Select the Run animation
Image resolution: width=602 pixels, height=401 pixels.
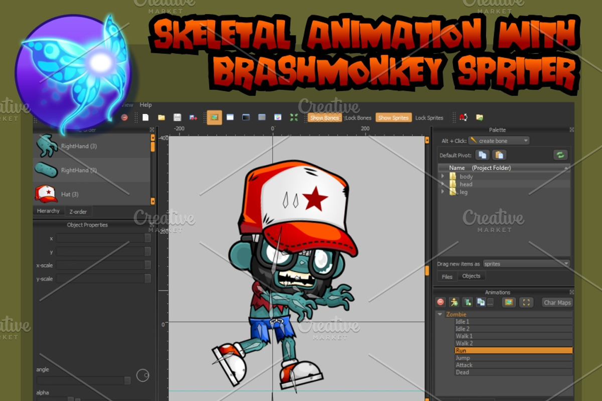pos(513,351)
